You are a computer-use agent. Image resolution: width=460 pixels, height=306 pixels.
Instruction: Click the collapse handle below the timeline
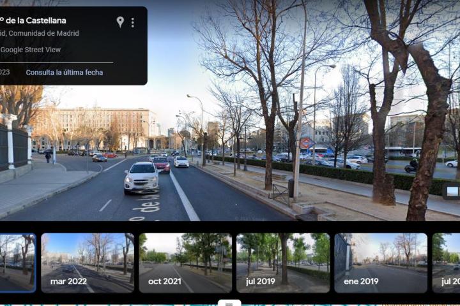point(229,303)
